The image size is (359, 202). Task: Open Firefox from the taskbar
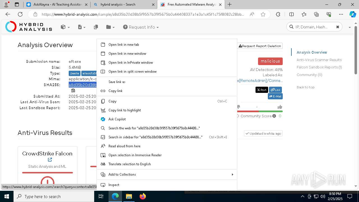coord(143,196)
